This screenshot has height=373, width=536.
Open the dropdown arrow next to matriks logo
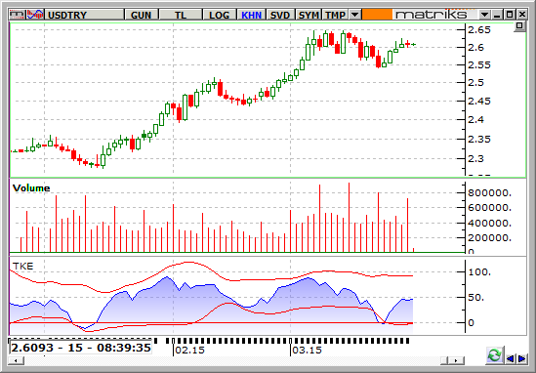484,15
